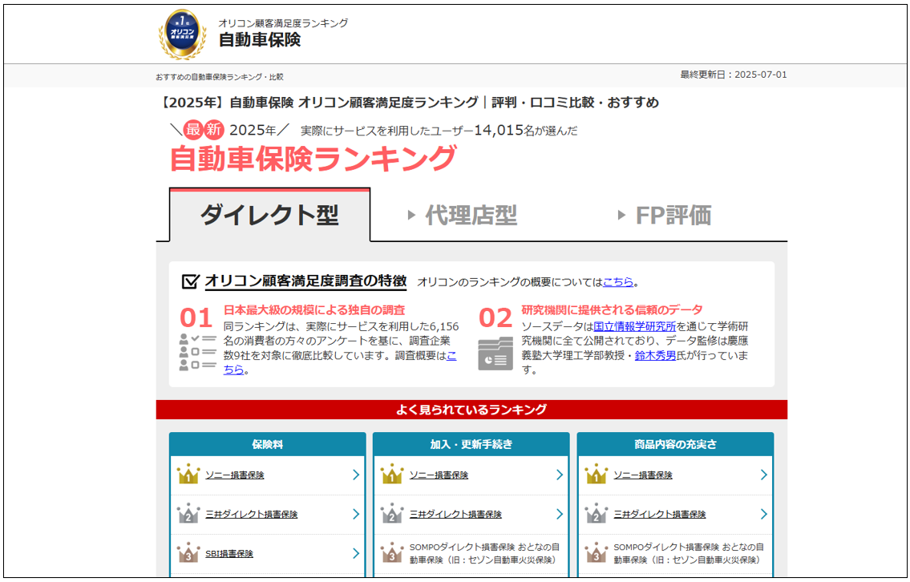Screen dimensions: 910x582
Task: Click the 加入・更新手続き category header
Action: point(471,444)
